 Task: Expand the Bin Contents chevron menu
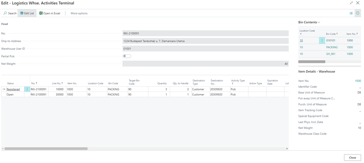pos(319,22)
